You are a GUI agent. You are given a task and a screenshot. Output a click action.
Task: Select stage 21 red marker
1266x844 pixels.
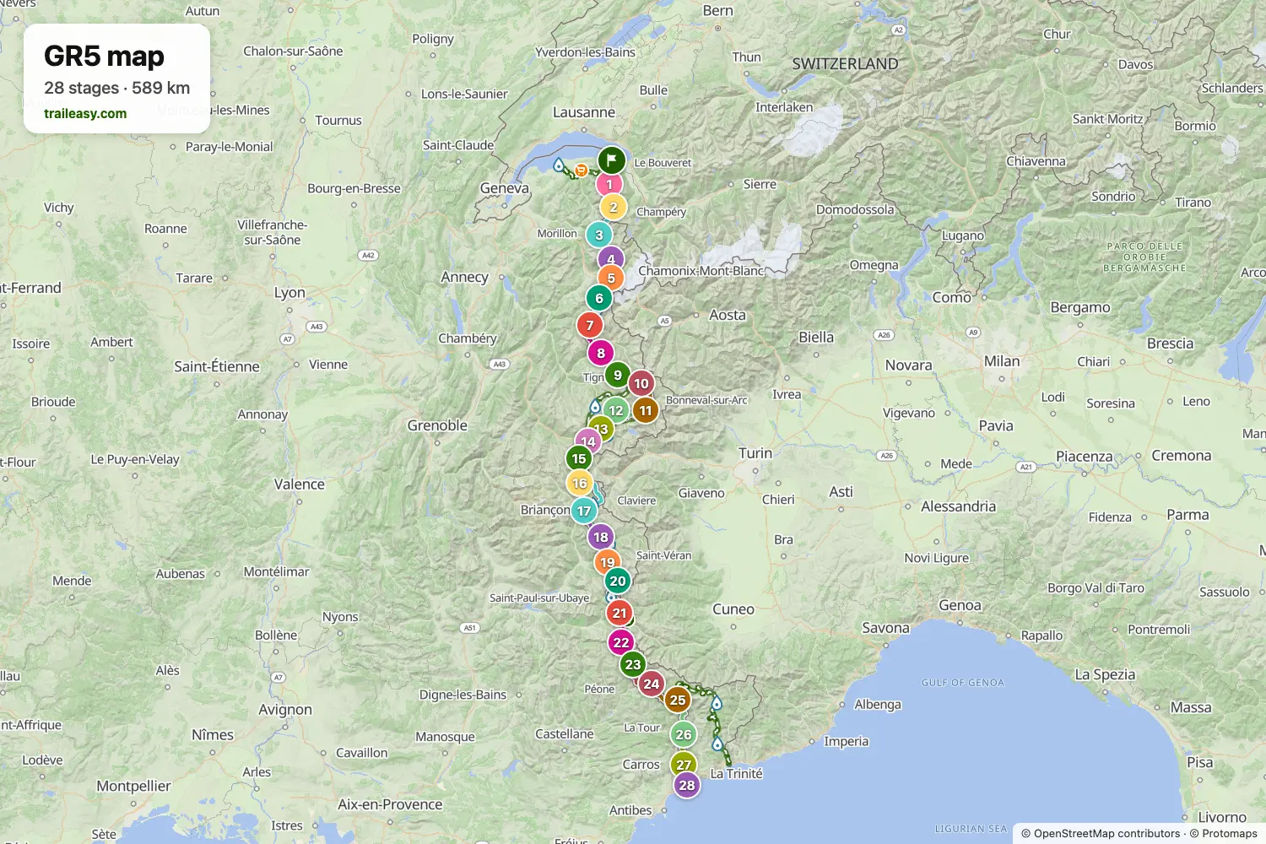[x=619, y=613]
